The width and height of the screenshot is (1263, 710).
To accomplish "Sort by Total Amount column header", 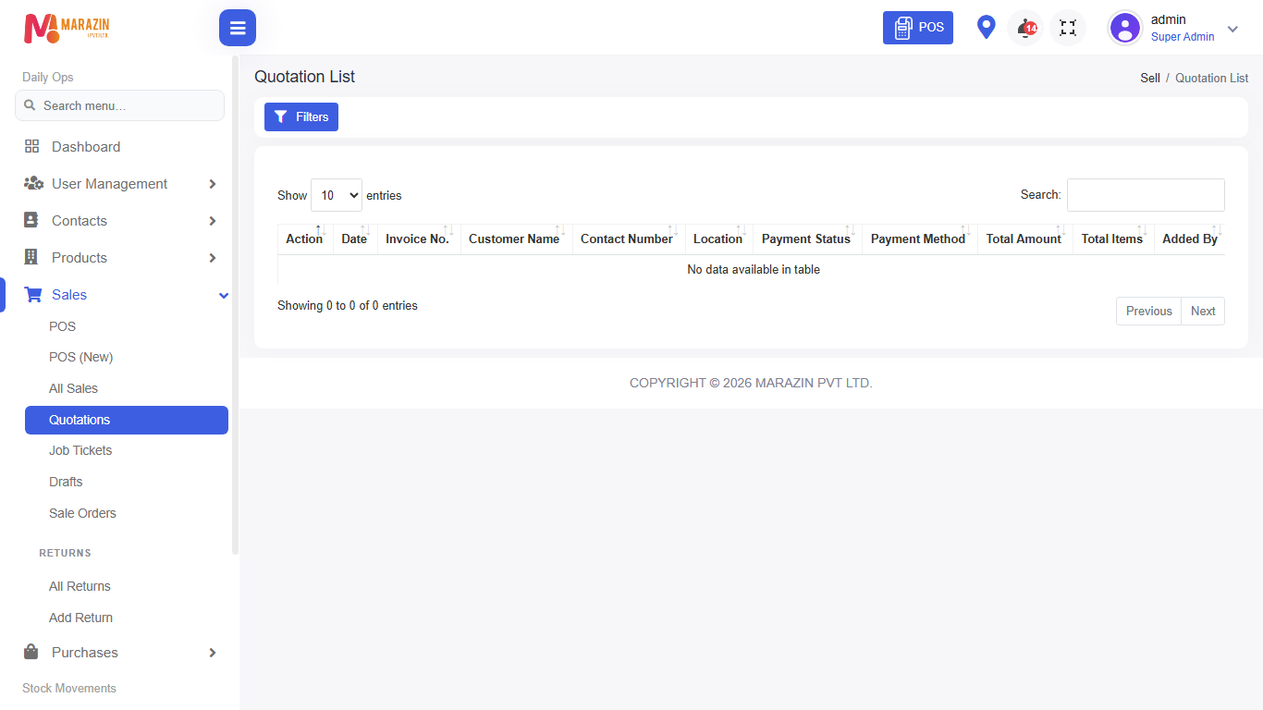I will pos(1024,239).
